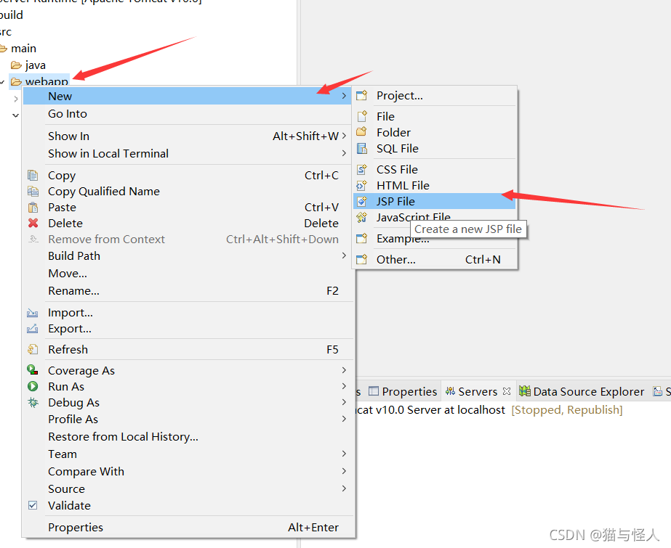Click the Debug As bug icon
671x548 pixels.
click(x=33, y=402)
